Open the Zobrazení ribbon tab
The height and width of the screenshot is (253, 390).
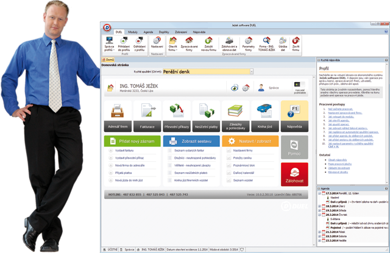(181, 30)
